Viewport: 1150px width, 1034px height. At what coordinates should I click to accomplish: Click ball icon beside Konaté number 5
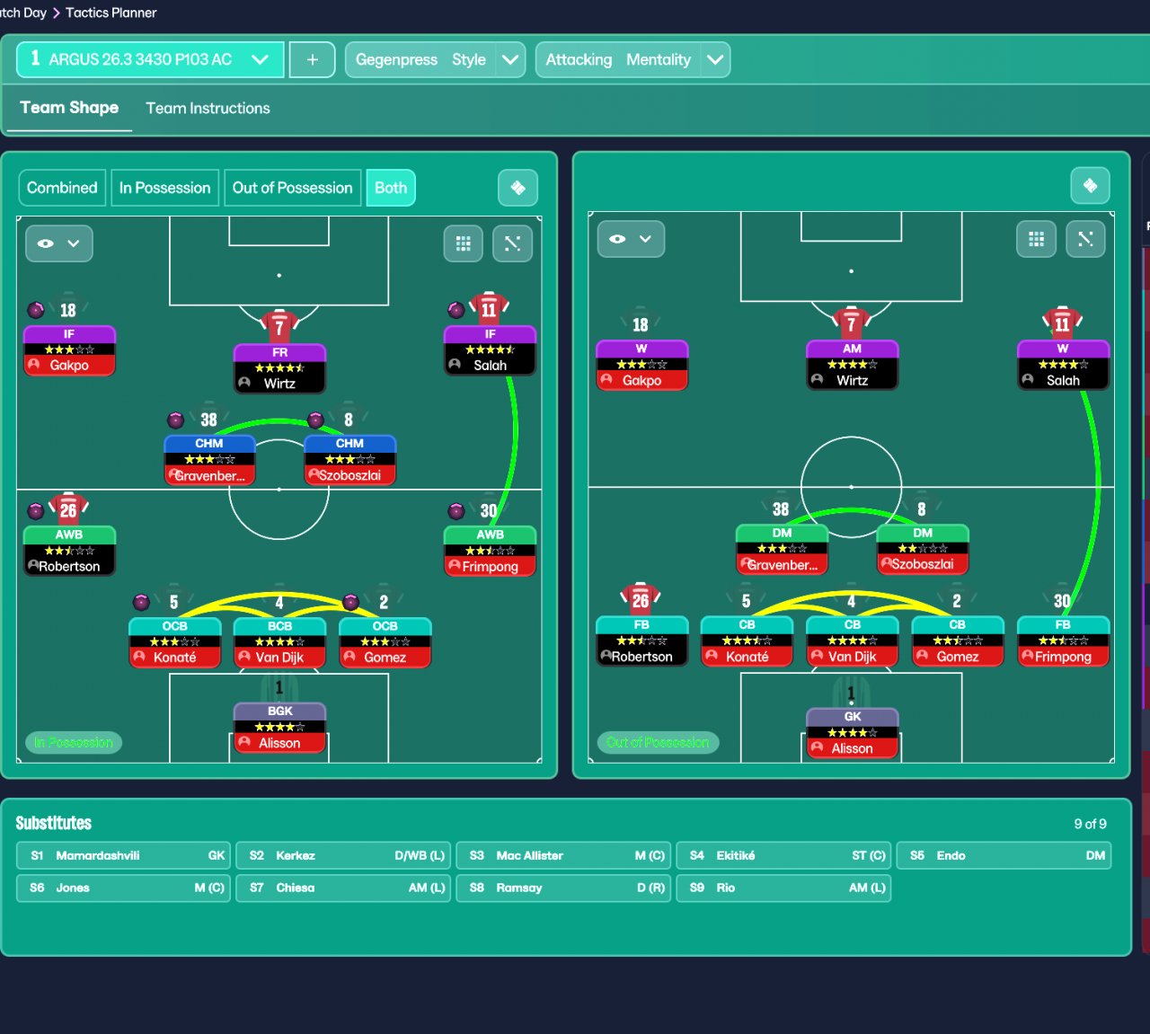point(141,602)
